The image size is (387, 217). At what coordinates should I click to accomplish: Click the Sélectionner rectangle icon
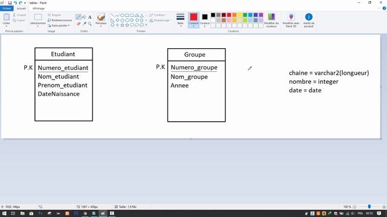click(37, 17)
